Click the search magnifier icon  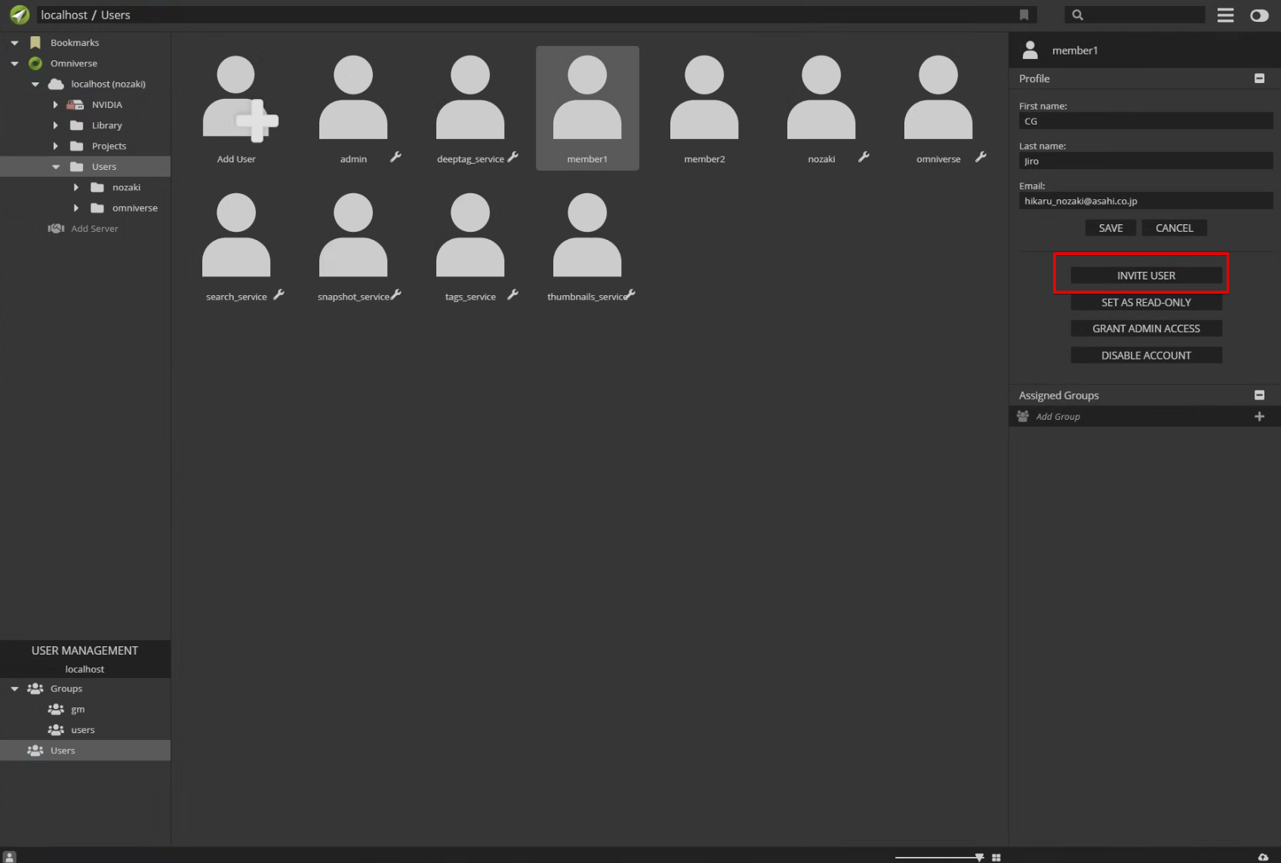(1077, 15)
